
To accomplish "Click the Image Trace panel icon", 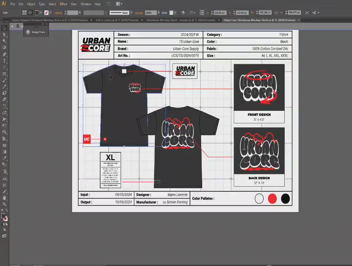I will (x=28, y=32).
